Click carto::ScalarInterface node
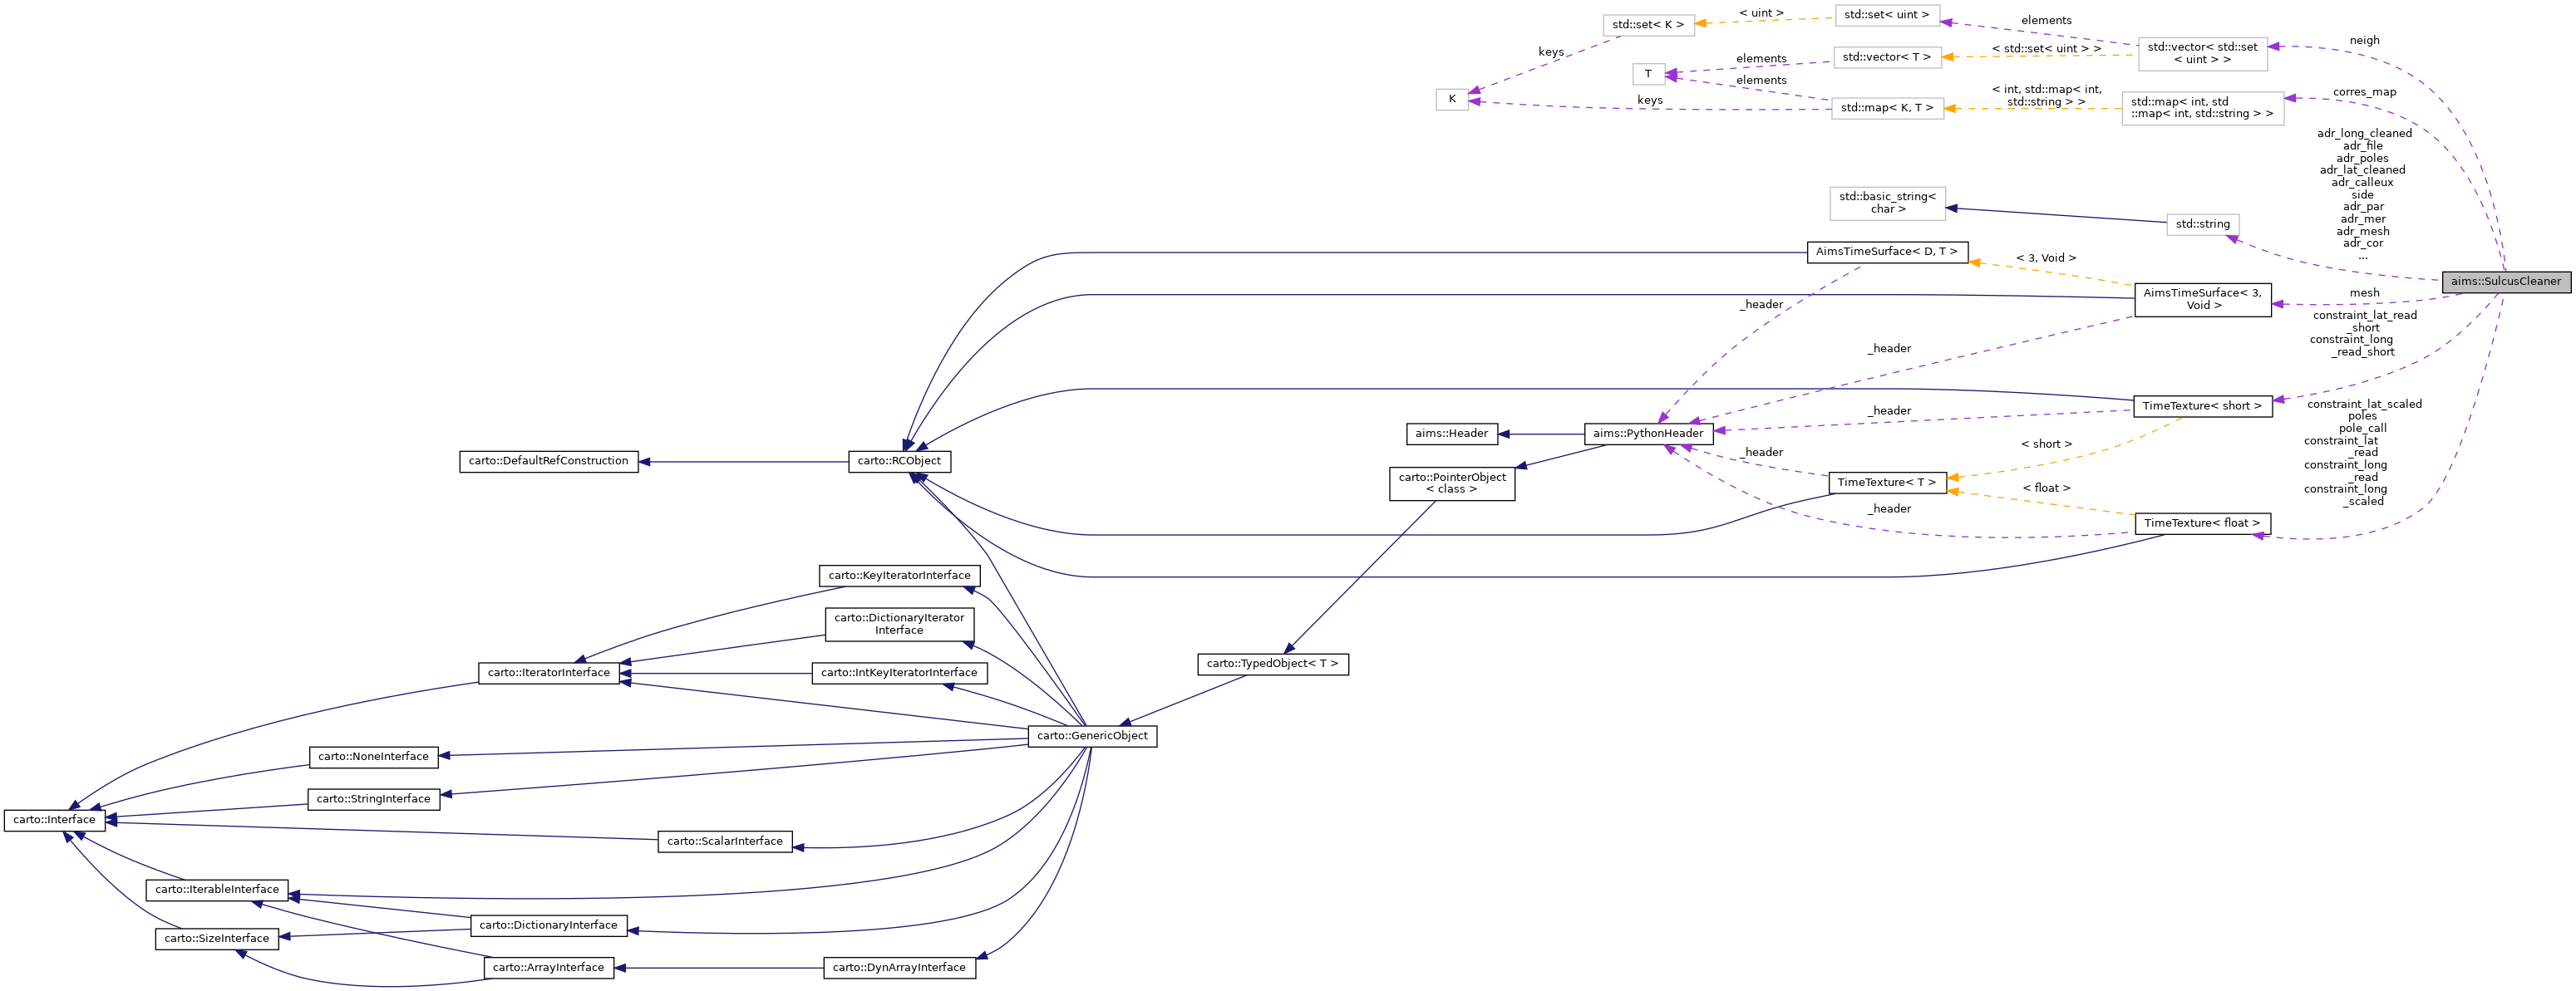Screen dimensions: 2576x991 click(725, 841)
